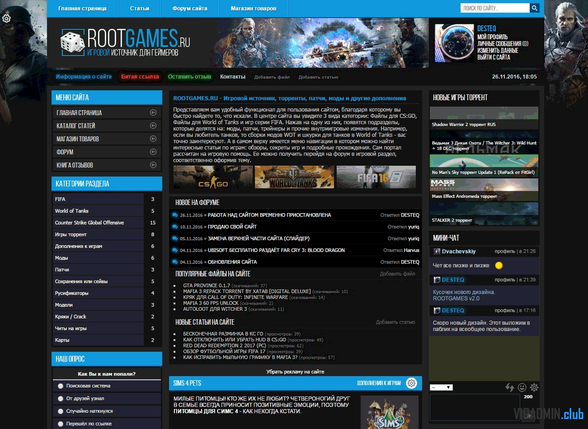The image size is (588, 429).
Task: Open Форум сайта in top navigation
Action: coord(190,8)
